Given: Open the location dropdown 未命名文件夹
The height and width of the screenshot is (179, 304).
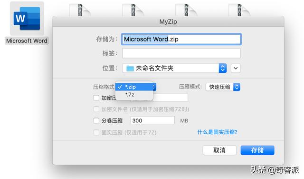Looking at the screenshot, I should (174, 68).
